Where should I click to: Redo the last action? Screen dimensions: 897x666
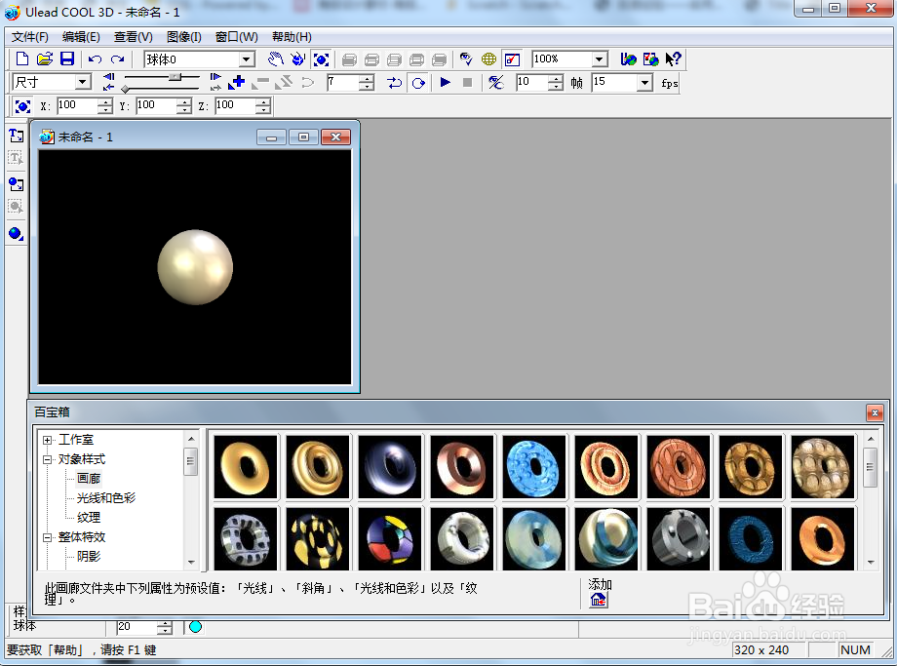point(118,59)
